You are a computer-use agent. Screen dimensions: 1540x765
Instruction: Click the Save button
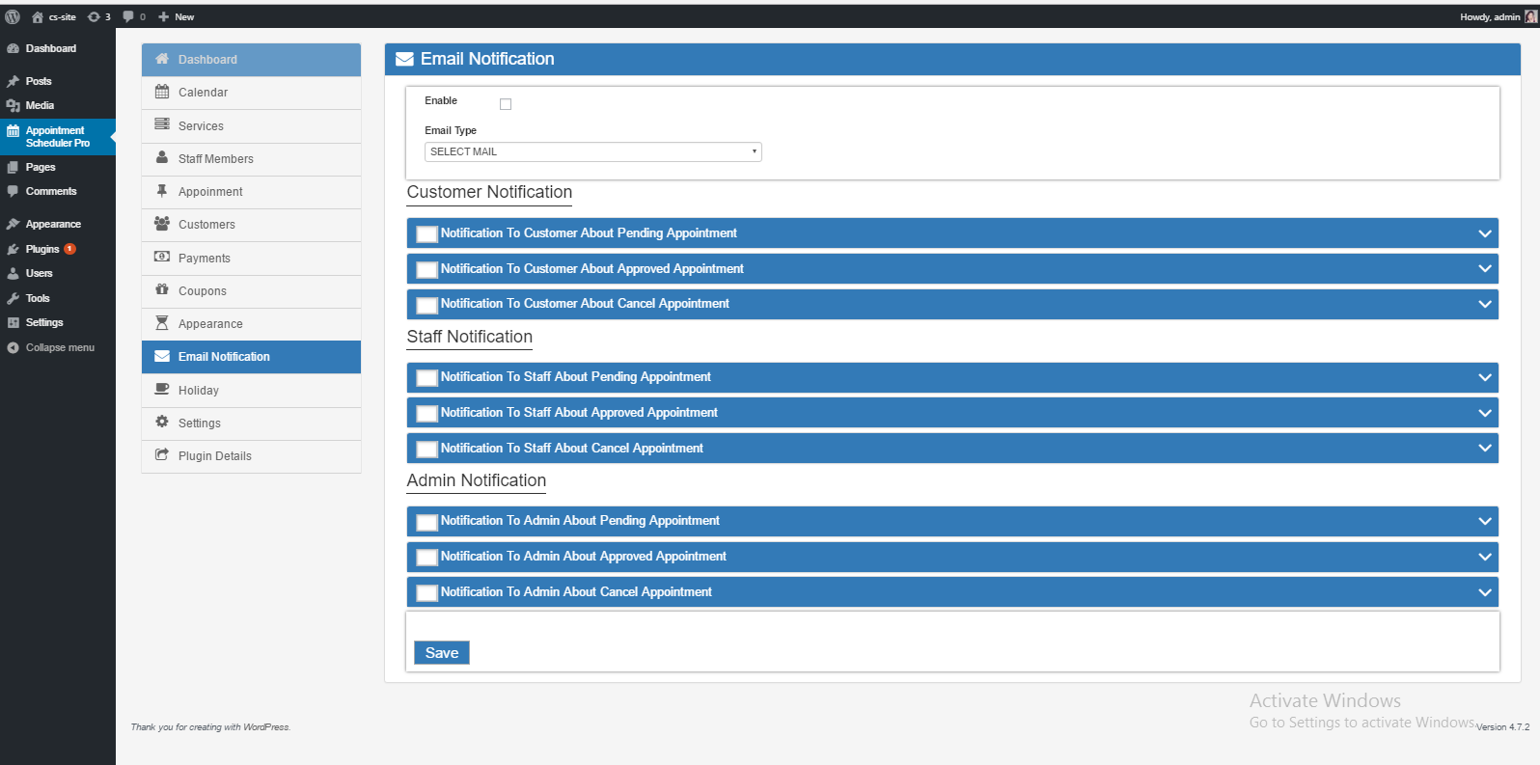(x=442, y=653)
